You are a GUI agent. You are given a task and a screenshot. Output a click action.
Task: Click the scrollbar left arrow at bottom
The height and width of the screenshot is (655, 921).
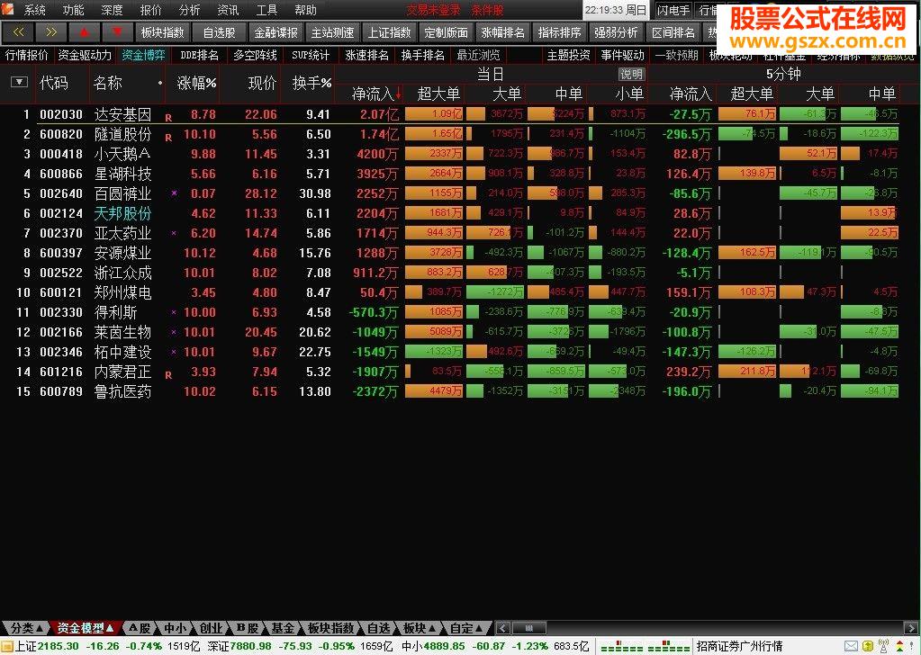(502, 628)
